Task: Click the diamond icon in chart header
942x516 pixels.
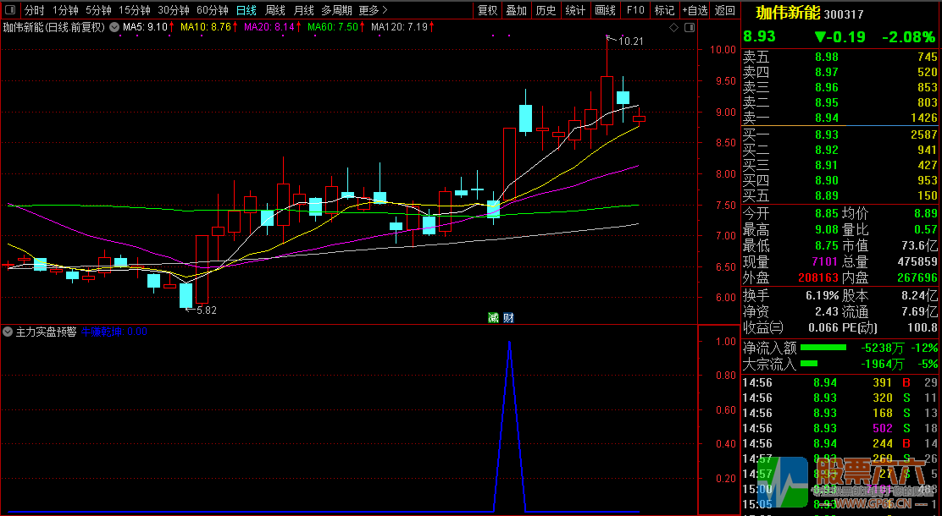Action: (673, 28)
